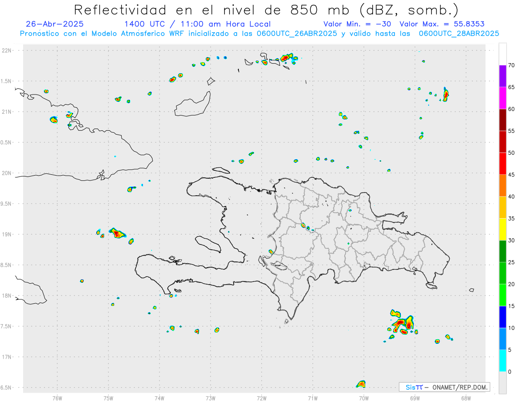The height and width of the screenshot is (404, 523).
Task: Click the '74W' longitude label
Action: 160,398
